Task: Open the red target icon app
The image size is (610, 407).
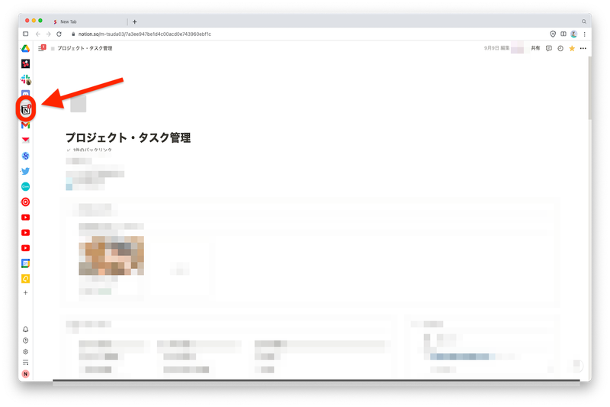Action: [26, 202]
